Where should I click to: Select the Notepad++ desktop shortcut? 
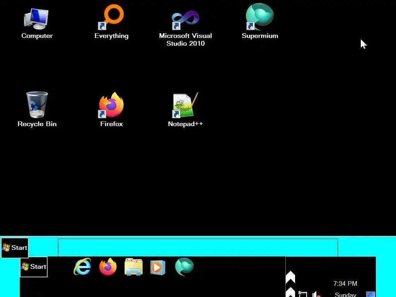point(185,109)
